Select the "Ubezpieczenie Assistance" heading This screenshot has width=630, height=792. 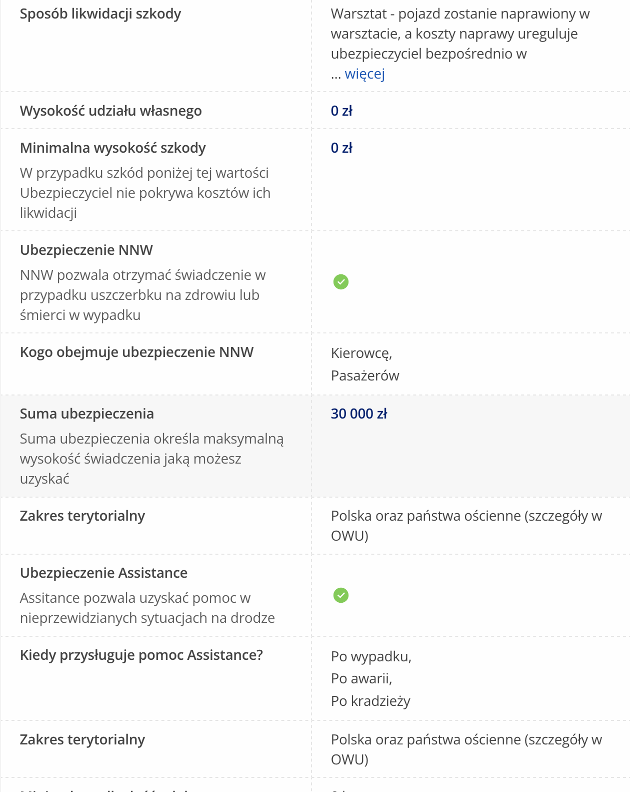tap(103, 573)
